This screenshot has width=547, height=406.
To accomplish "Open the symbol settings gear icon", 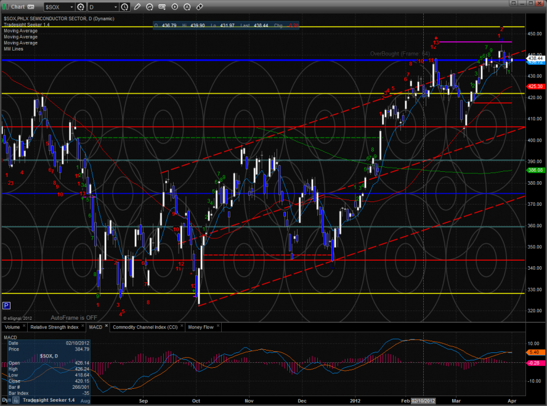I will point(80,7).
